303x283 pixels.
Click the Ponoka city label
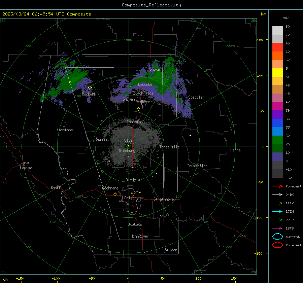coord(154,69)
